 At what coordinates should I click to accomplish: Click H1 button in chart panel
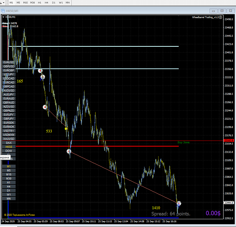point(9,183)
